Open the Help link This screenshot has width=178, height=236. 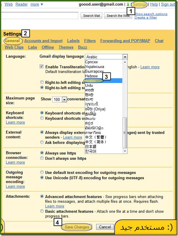click(x=154, y=4)
